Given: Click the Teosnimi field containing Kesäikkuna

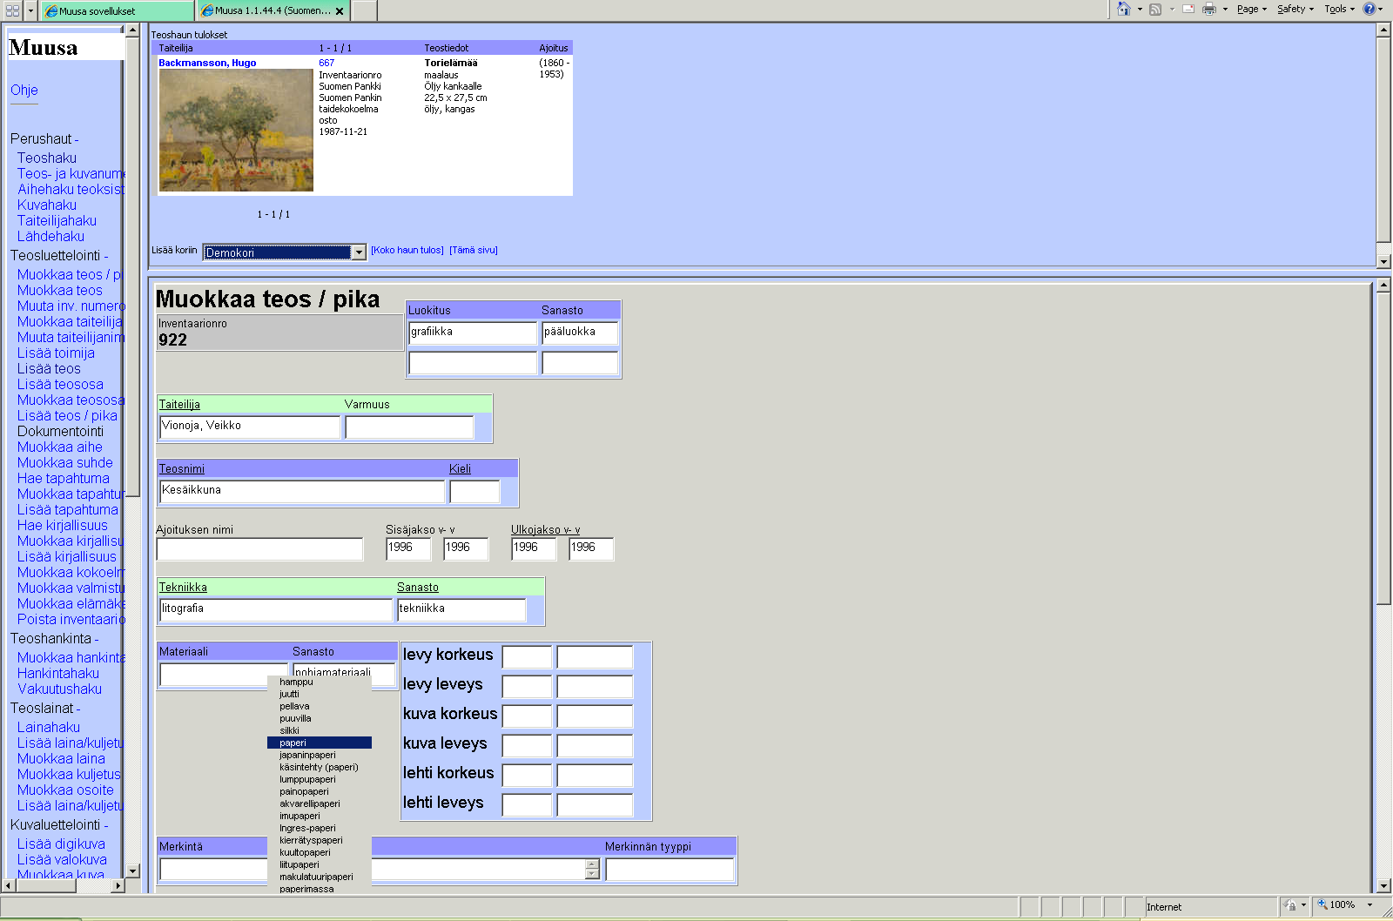Looking at the screenshot, I should [x=302, y=491].
